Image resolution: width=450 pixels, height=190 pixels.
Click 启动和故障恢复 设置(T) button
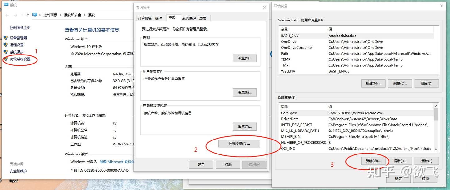pos(245,126)
